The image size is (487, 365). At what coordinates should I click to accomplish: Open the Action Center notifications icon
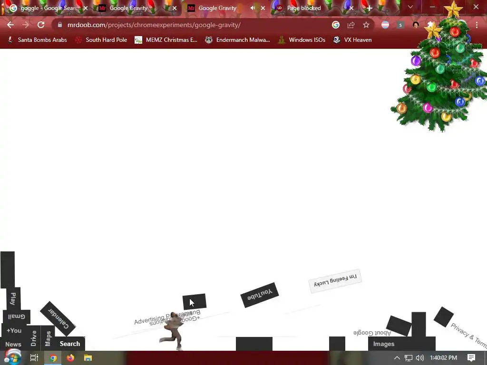(x=471, y=358)
